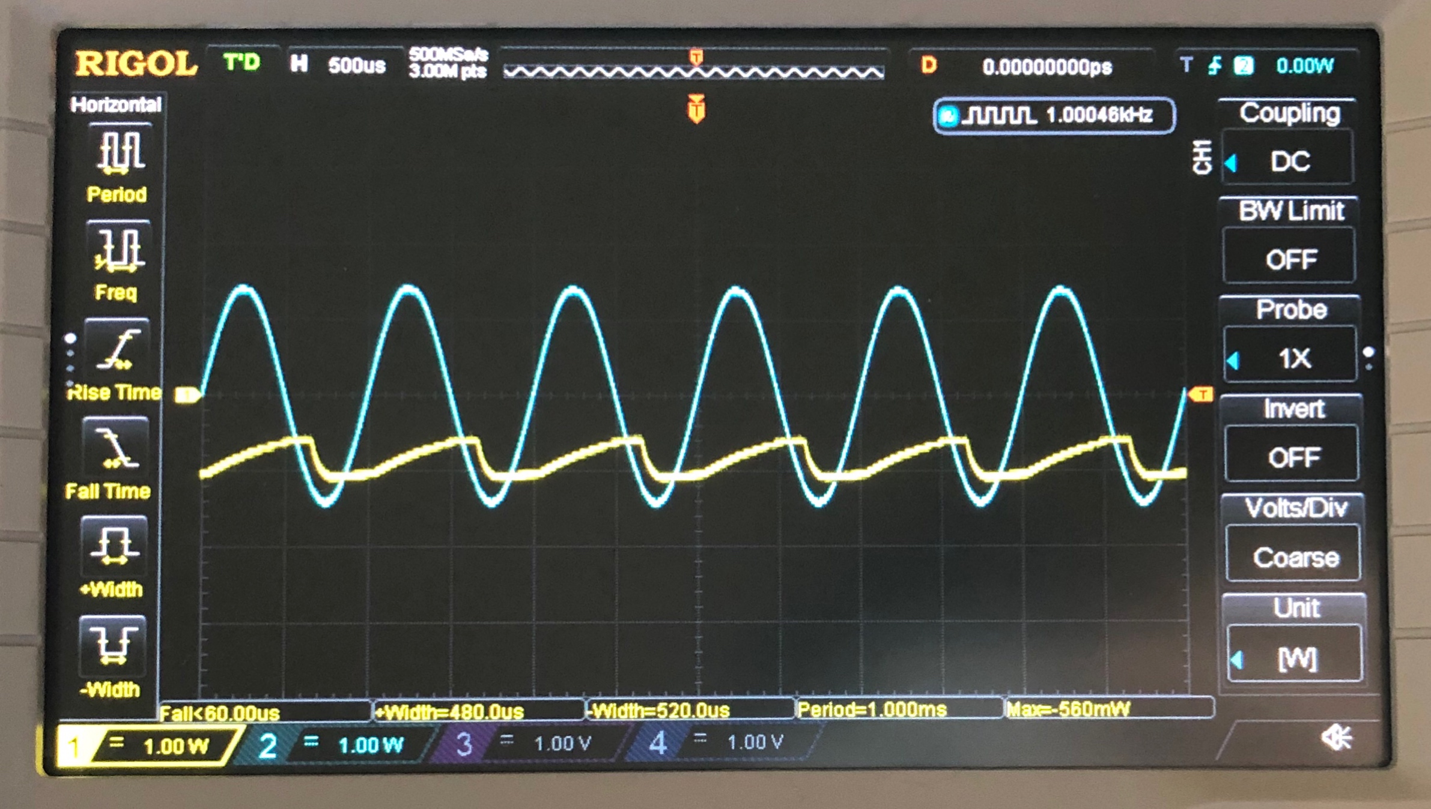Click the 1.00046kHz frequency counter readout

(1099, 114)
